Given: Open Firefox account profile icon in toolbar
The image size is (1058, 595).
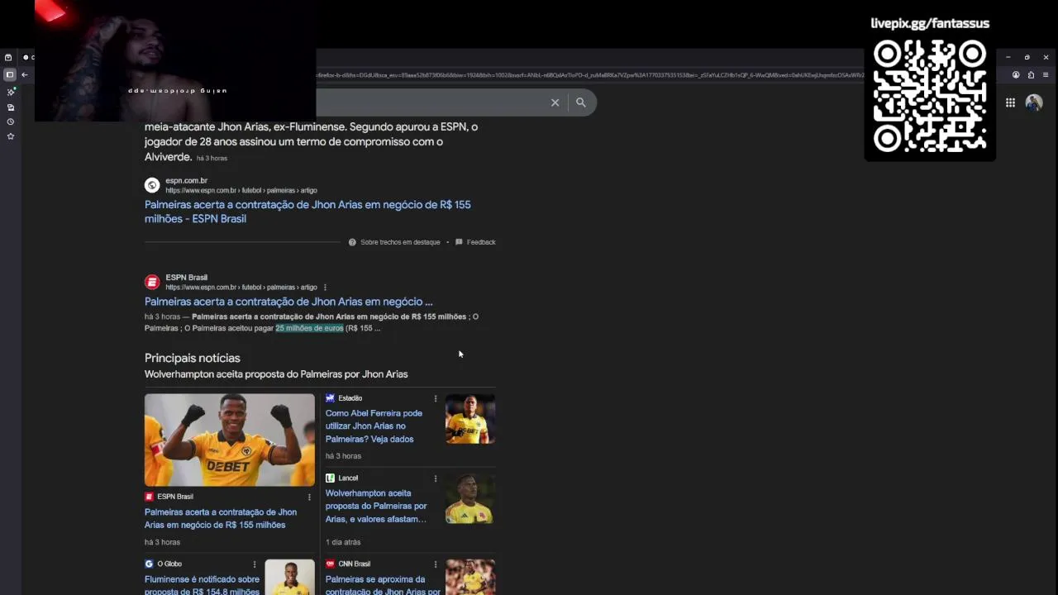Looking at the screenshot, I should pyautogui.click(x=1016, y=74).
